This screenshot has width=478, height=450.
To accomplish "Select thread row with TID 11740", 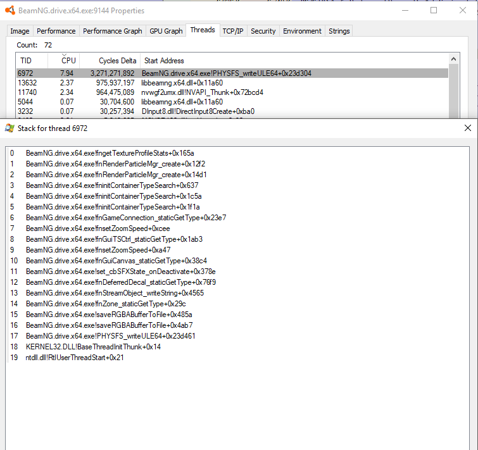I will [232, 92].
